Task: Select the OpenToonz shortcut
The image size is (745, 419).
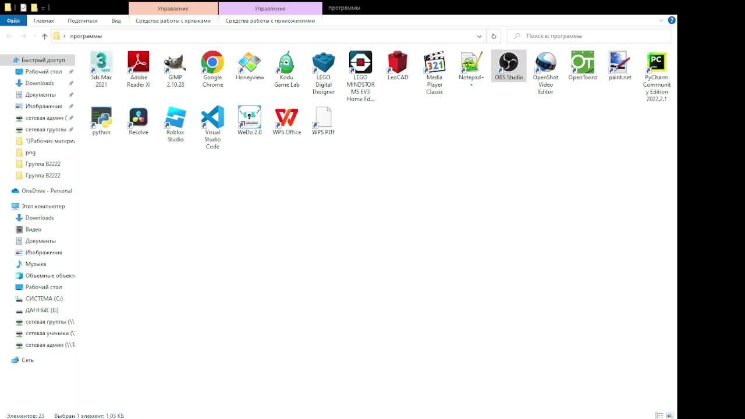Action: [583, 66]
